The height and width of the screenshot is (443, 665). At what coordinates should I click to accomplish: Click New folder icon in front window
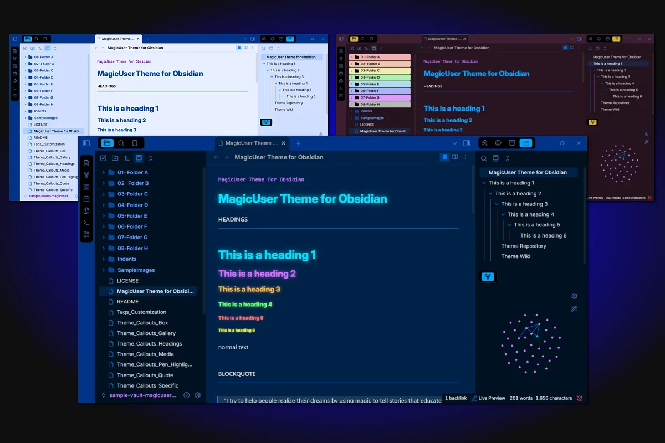pyautogui.click(x=115, y=158)
